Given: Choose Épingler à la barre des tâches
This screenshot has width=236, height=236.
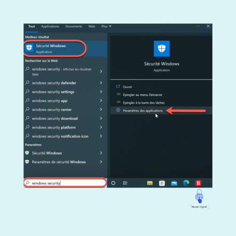Looking at the screenshot, I should point(144,103).
